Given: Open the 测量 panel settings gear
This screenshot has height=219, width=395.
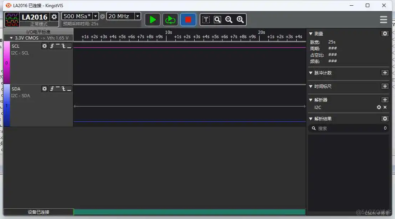Looking at the screenshot, I should (385, 33).
